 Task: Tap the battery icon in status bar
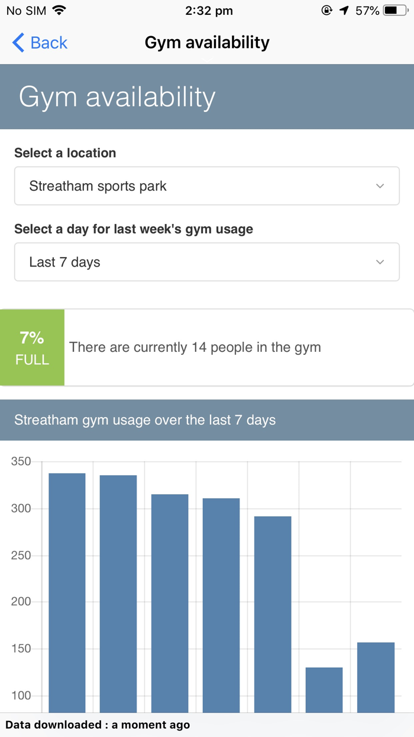395,11
